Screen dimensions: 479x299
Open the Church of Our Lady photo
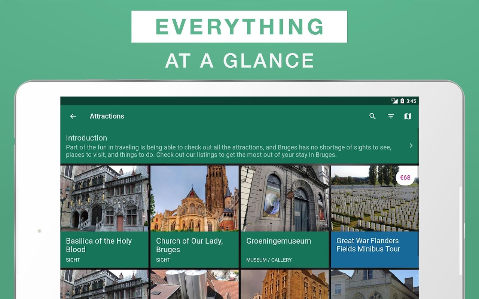coord(195,198)
